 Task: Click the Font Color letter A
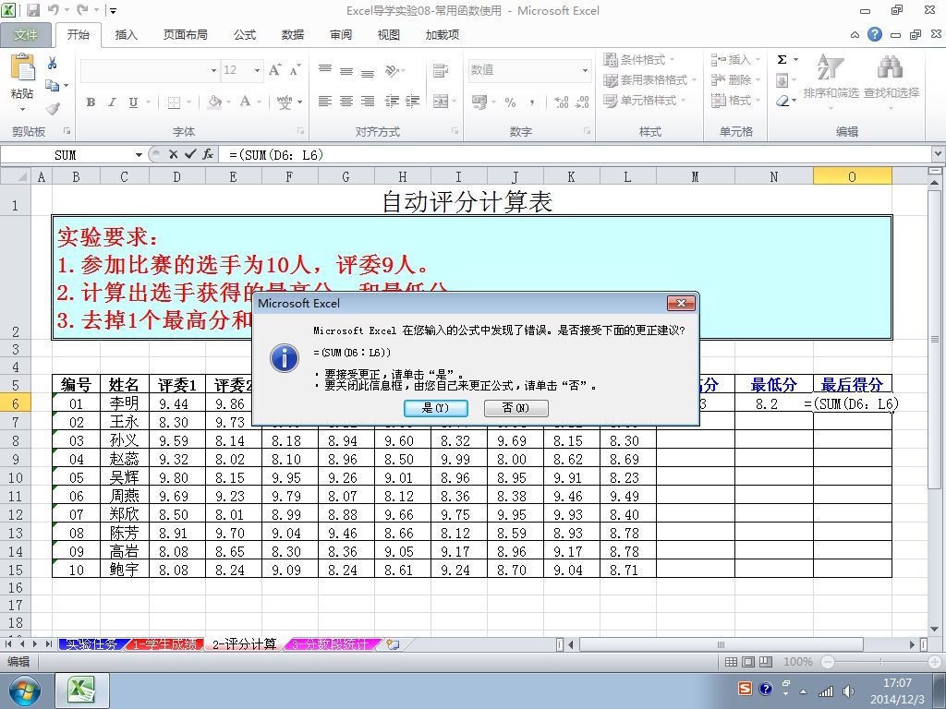246,102
